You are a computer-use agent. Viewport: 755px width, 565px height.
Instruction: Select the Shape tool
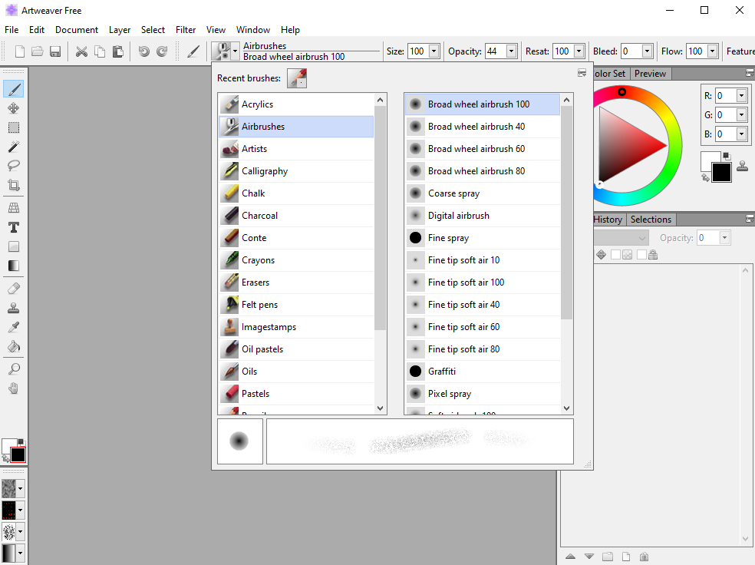14,246
